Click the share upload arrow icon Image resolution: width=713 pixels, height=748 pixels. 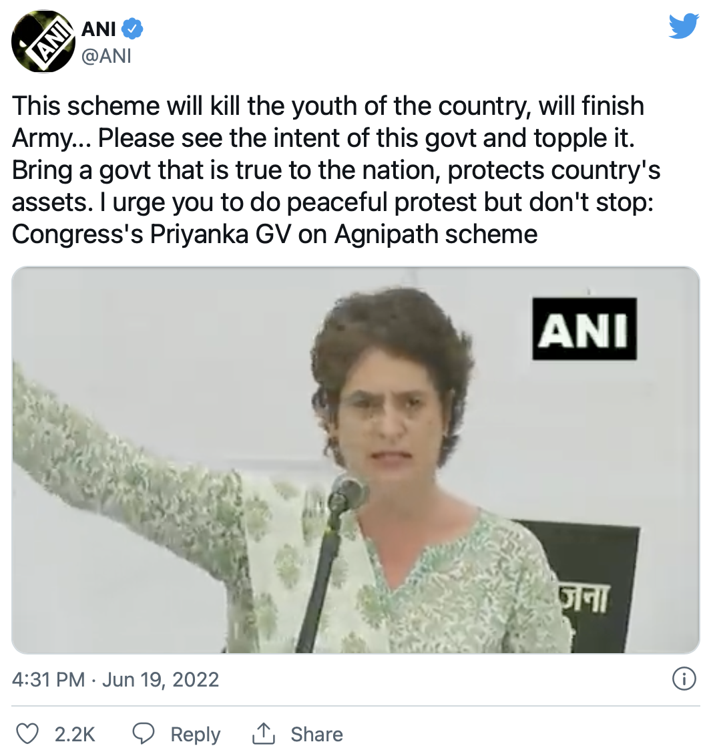264,733
